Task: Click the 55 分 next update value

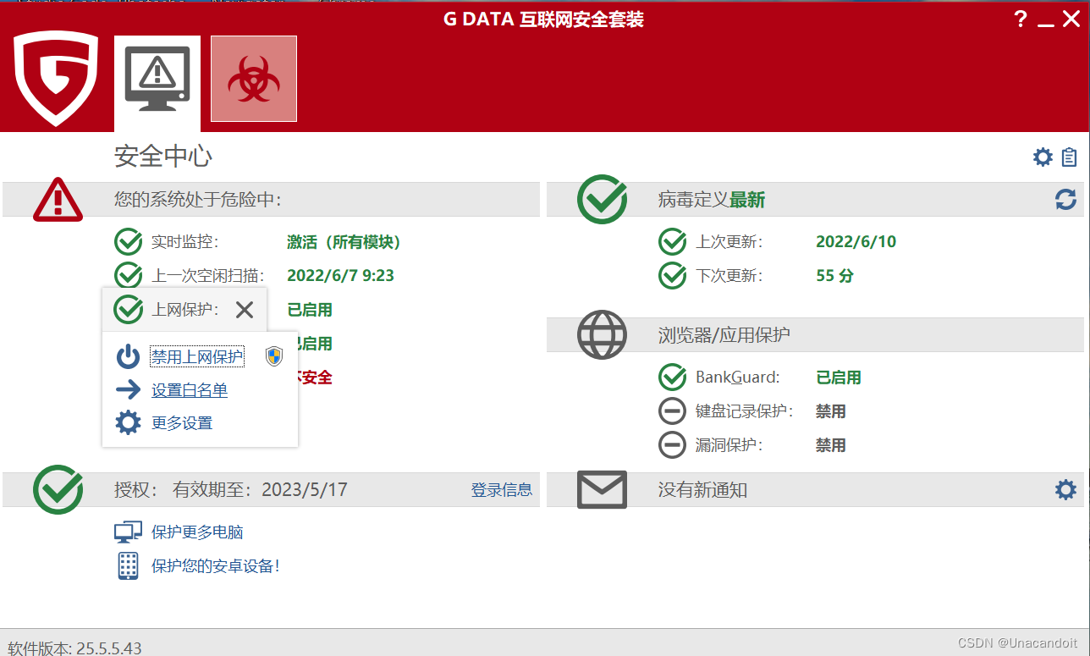Action: [834, 276]
